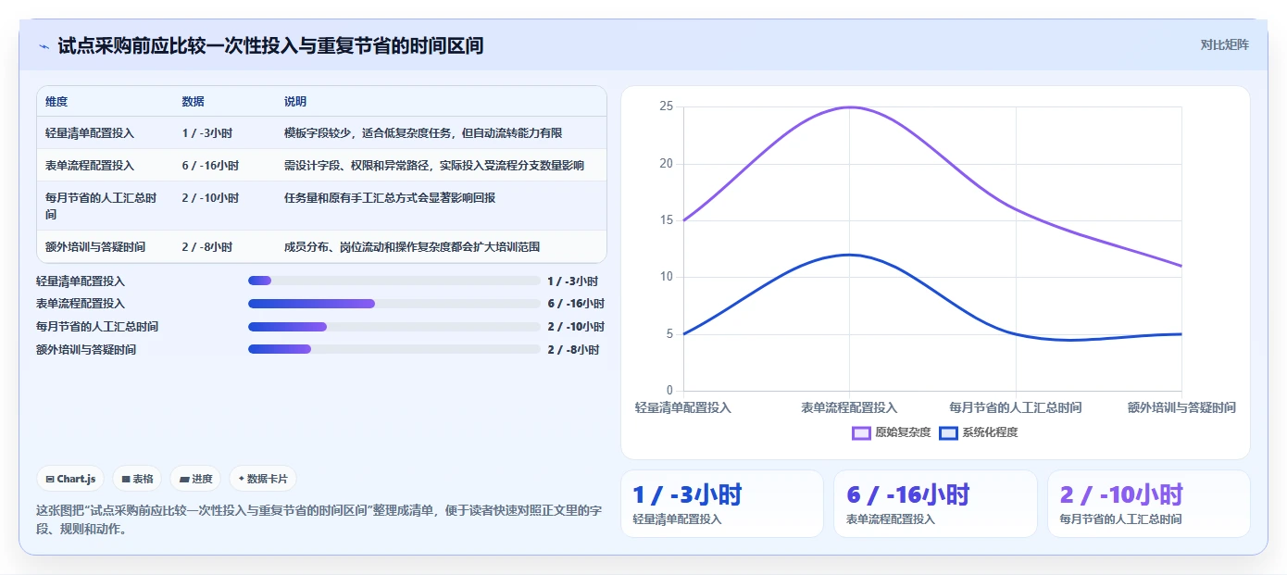The height and width of the screenshot is (575, 1287).
Task: Click the 额外培训与答疑时间 progress bar
Action: coord(394,349)
